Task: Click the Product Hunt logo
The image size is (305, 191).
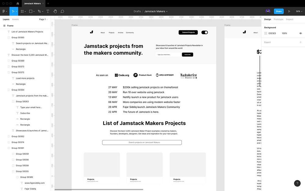Action: pos(142,75)
